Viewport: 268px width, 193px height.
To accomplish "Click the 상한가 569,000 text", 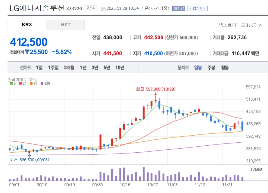I will tap(181, 37).
